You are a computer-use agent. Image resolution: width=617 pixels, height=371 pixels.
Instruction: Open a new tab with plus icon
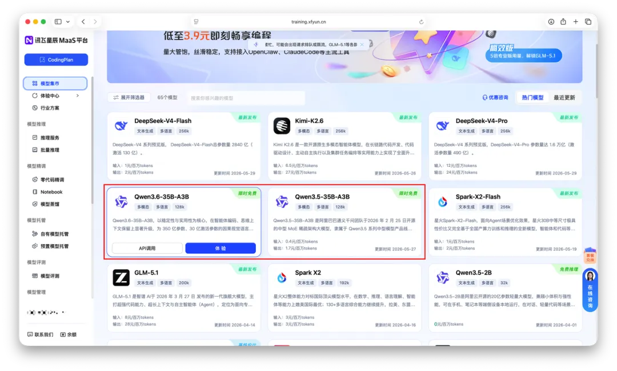pos(576,22)
